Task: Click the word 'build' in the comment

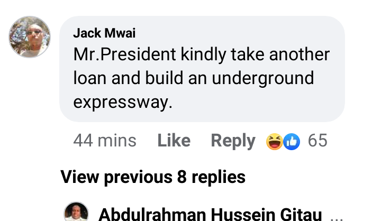Action: pos(164,78)
